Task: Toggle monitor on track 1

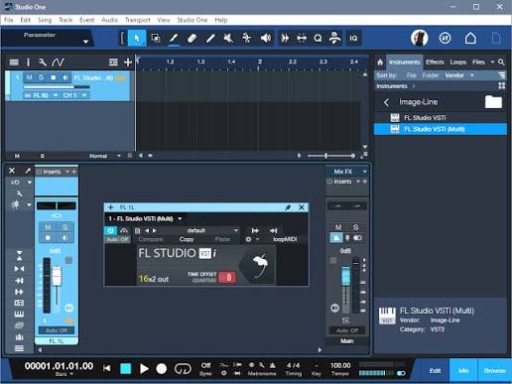Action: [x=65, y=77]
